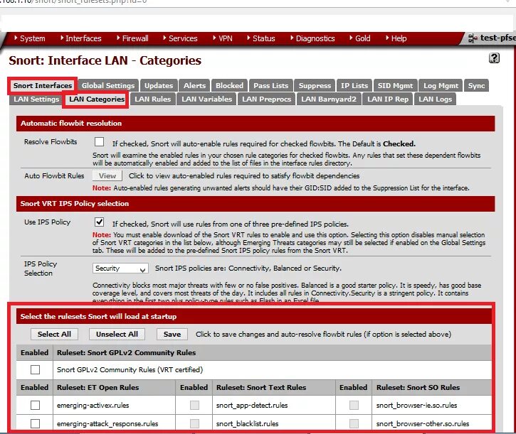Switch to the Blocked tab

pyautogui.click(x=229, y=86)
